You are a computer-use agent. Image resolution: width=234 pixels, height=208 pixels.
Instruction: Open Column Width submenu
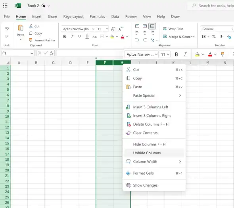click(x=154, y=161)
